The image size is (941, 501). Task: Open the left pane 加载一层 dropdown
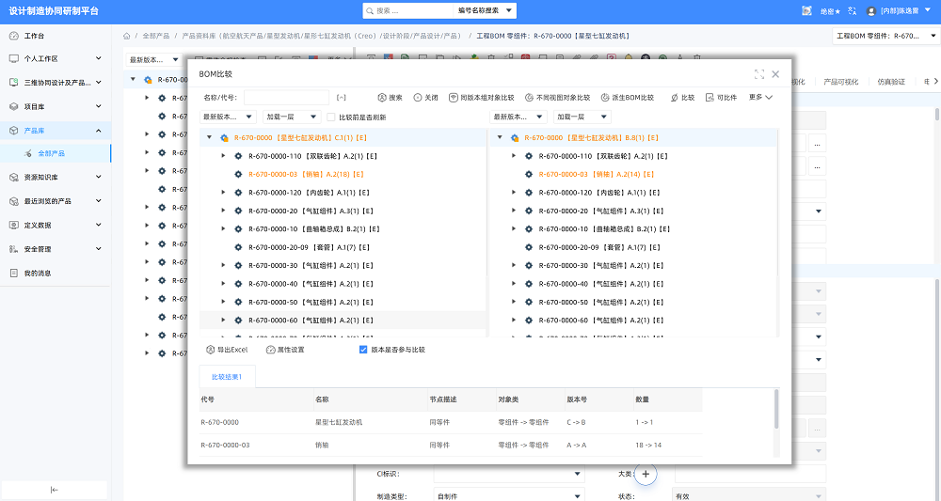[x=291, y=117]
